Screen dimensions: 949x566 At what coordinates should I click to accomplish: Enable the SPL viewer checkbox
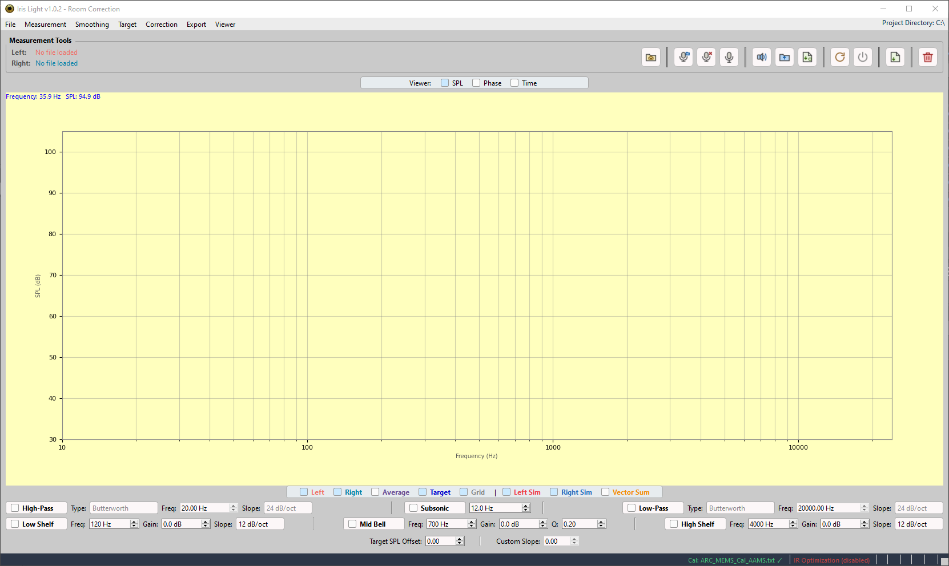[x=445, y=83]
